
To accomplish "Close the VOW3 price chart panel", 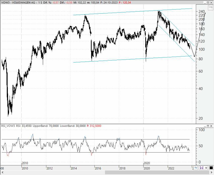I will [211, 3].
